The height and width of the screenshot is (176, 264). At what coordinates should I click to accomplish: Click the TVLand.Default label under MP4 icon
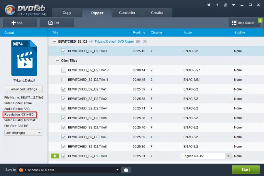tap(24, 81)
